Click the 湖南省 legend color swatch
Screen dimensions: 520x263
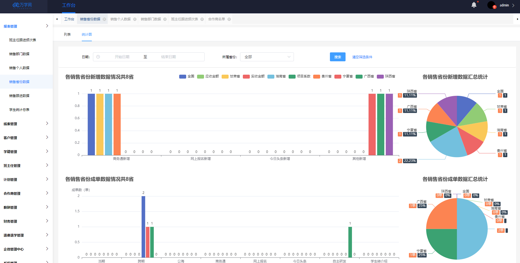pyautogui.click(x=271, y=77)
